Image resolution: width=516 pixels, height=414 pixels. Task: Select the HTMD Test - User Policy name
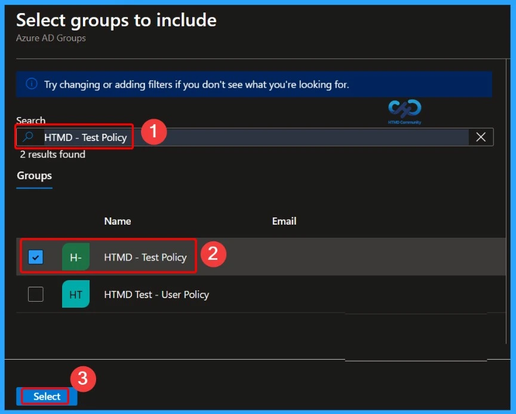[156, 295]
